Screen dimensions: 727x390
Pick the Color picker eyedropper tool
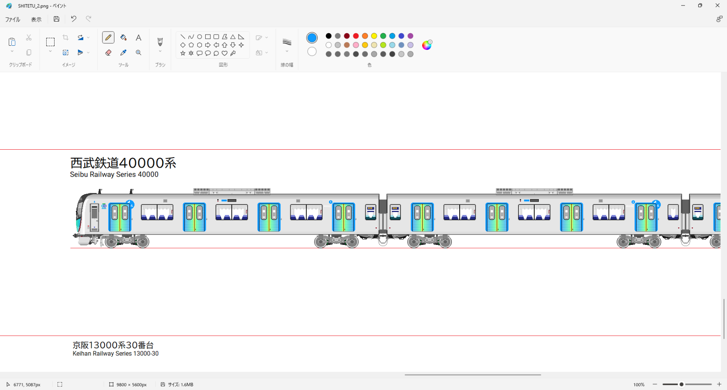[123, 53]
